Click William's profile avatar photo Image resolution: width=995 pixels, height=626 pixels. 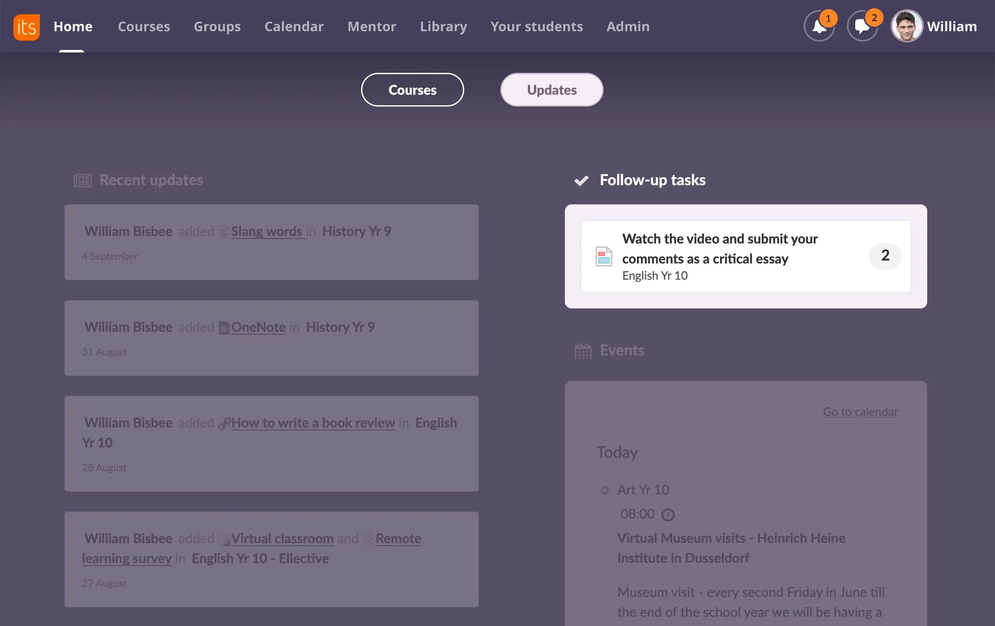coord(906,26)
